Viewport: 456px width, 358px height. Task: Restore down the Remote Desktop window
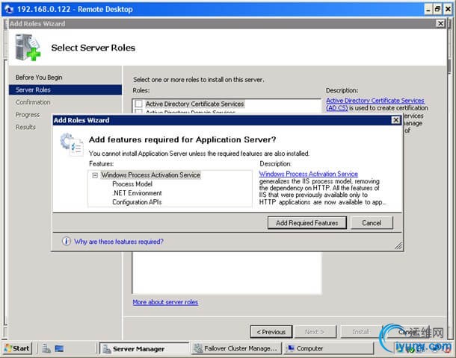pyautogui.click(x=437, y=9)
